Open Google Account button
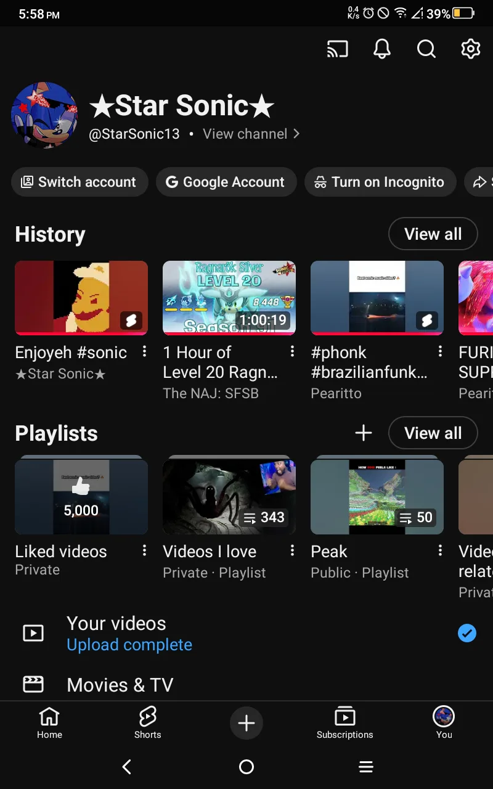Image resolution: width=493 pixels, height=789 pixels. click(226, 182)
